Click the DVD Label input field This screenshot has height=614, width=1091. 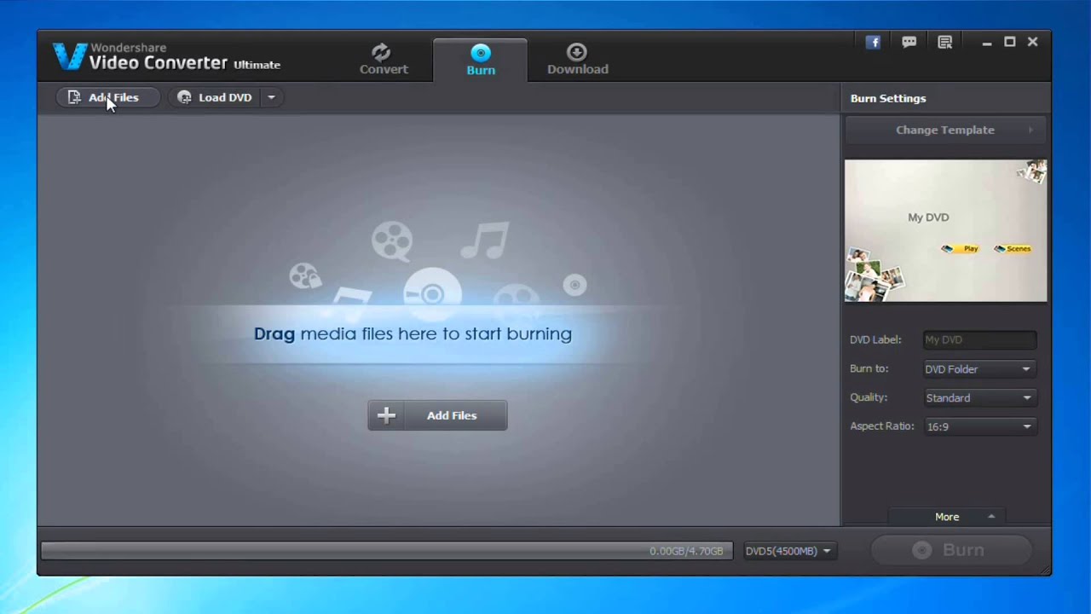[x=980, y=339]
